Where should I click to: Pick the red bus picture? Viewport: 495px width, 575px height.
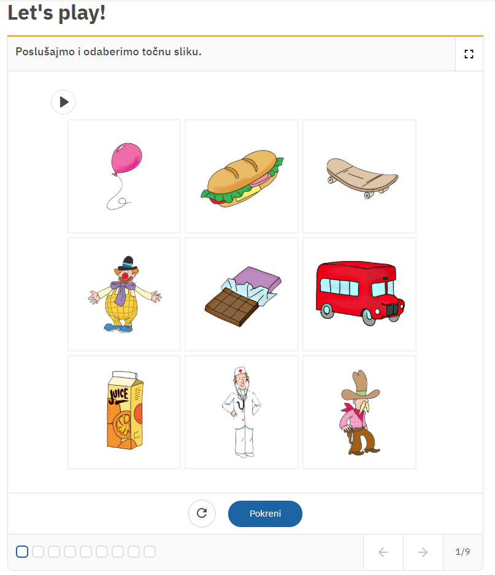point(359,294)
